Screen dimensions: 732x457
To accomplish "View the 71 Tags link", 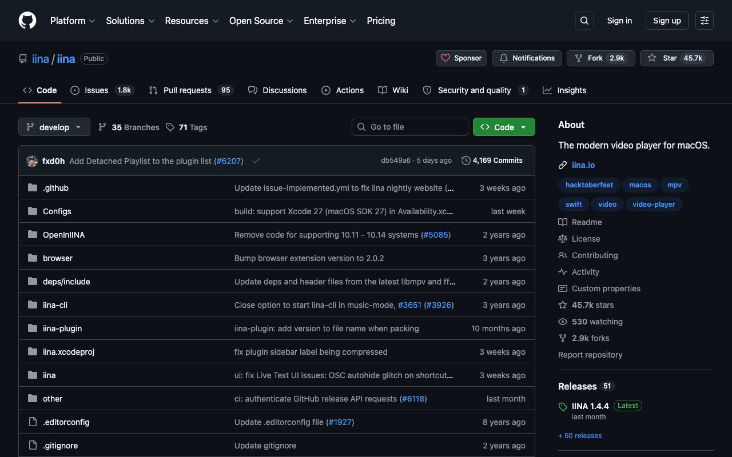I will 186,127.
